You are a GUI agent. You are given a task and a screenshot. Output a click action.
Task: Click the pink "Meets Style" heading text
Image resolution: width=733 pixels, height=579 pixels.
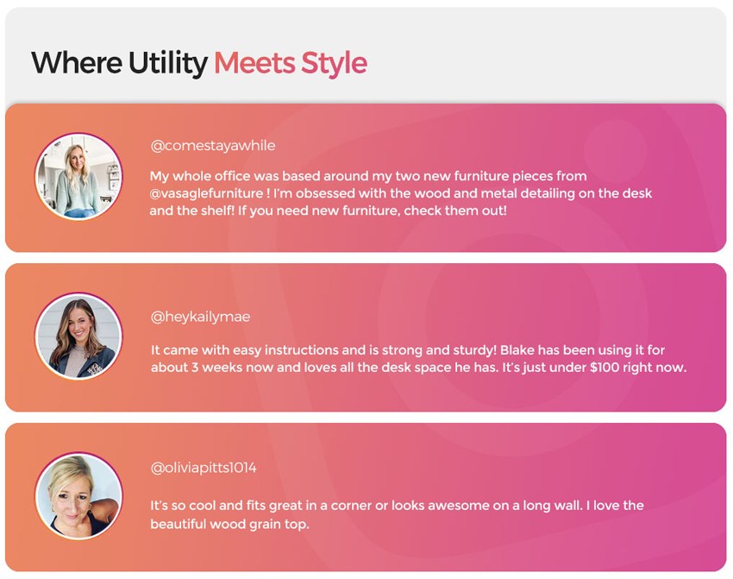[x=290, y=63]
